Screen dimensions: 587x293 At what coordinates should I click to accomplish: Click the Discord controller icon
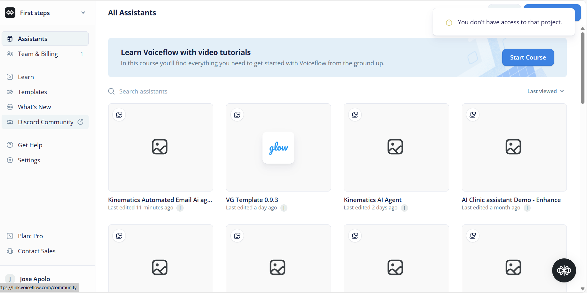(10, 122)
